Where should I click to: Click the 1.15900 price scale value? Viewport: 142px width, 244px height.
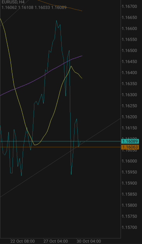point(130,183)
